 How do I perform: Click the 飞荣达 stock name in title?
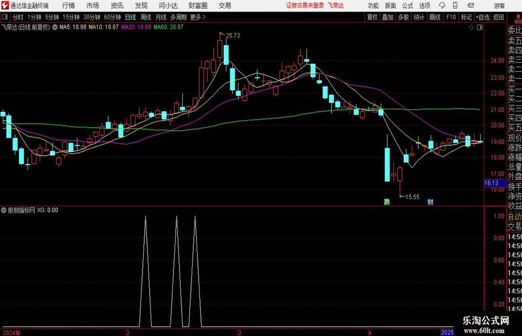click(x=335, y=6)
